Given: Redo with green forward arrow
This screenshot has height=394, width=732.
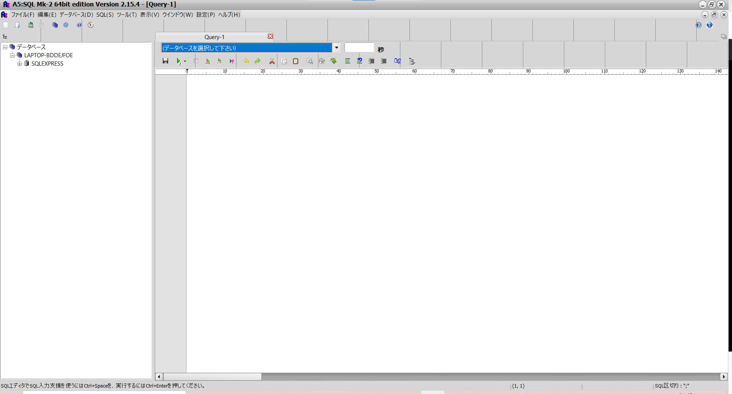Looking at the screenshot, I should click(x=258, y=61).
